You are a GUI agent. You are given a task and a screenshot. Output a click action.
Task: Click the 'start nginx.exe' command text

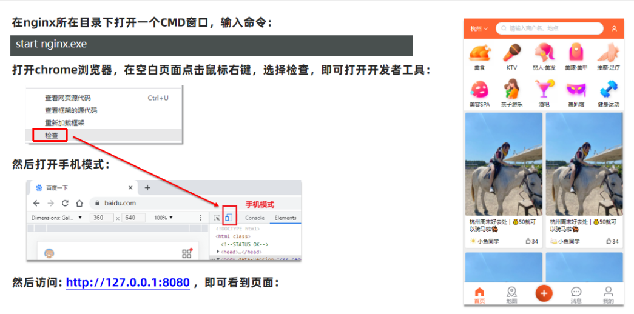[x=52, y=44]
